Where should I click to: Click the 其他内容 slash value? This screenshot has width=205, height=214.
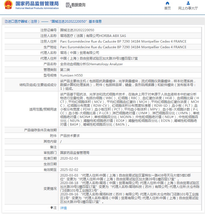(61, 141)
